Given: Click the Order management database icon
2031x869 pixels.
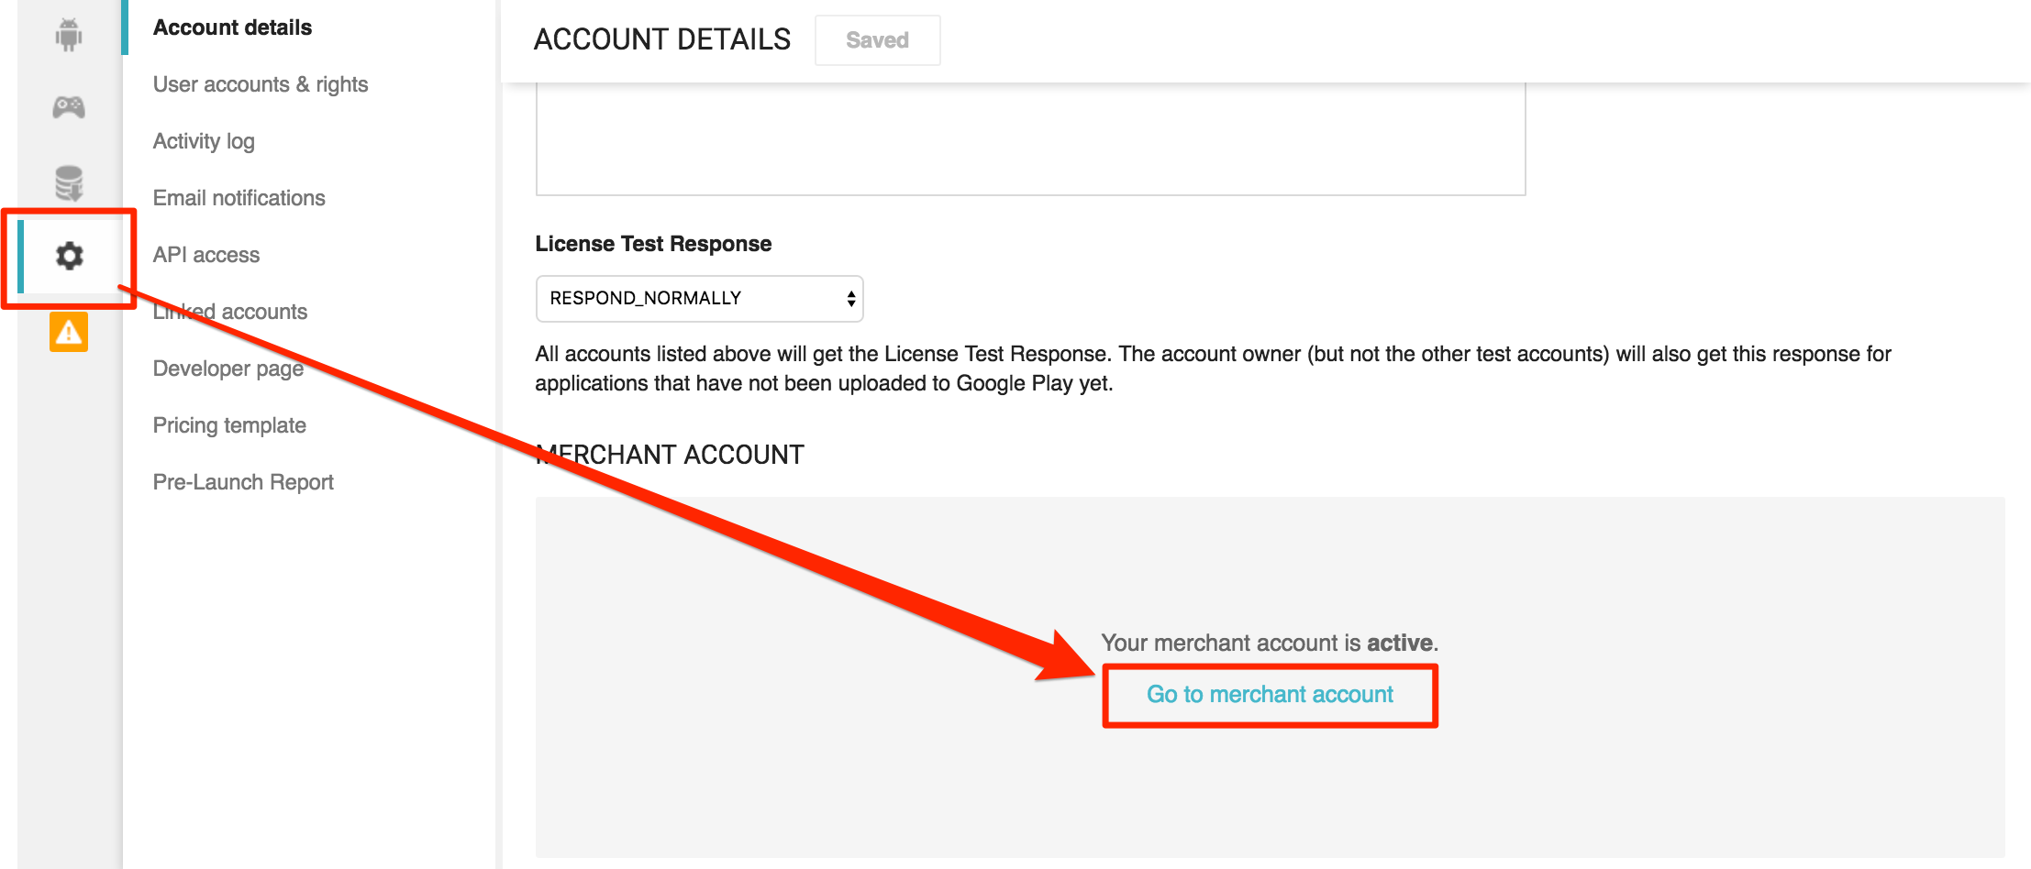Looking at the screenshot, I should [69, 183].
